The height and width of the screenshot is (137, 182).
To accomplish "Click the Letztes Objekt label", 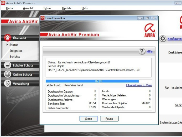I will coord(56,66).
